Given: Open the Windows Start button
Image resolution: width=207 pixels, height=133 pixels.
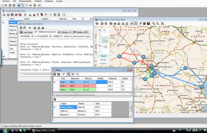Looking at the screenshot, I should click(x=4, y=130).
